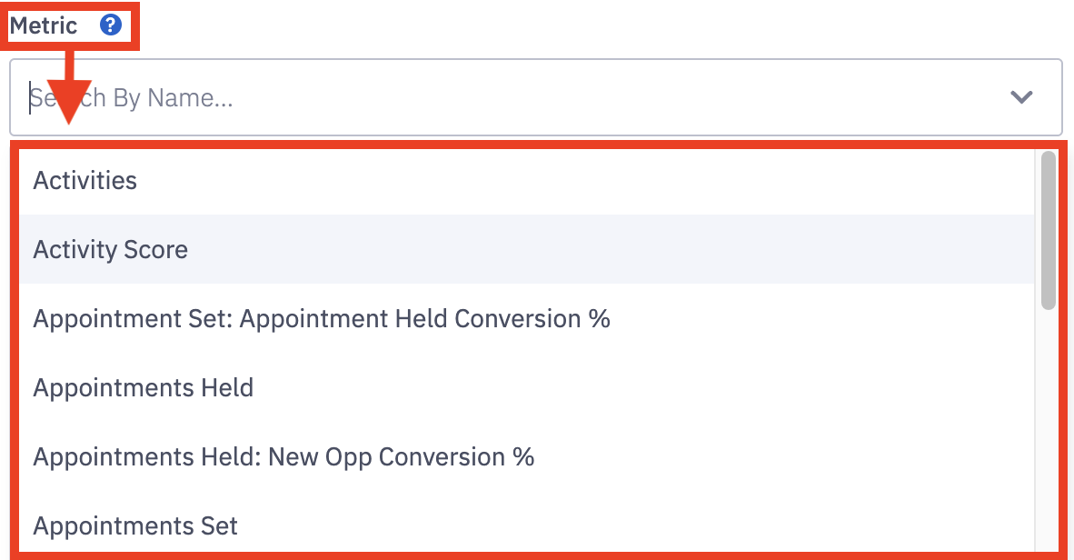
Task: Place cursor in the metric search input
Action: (509, 97)
